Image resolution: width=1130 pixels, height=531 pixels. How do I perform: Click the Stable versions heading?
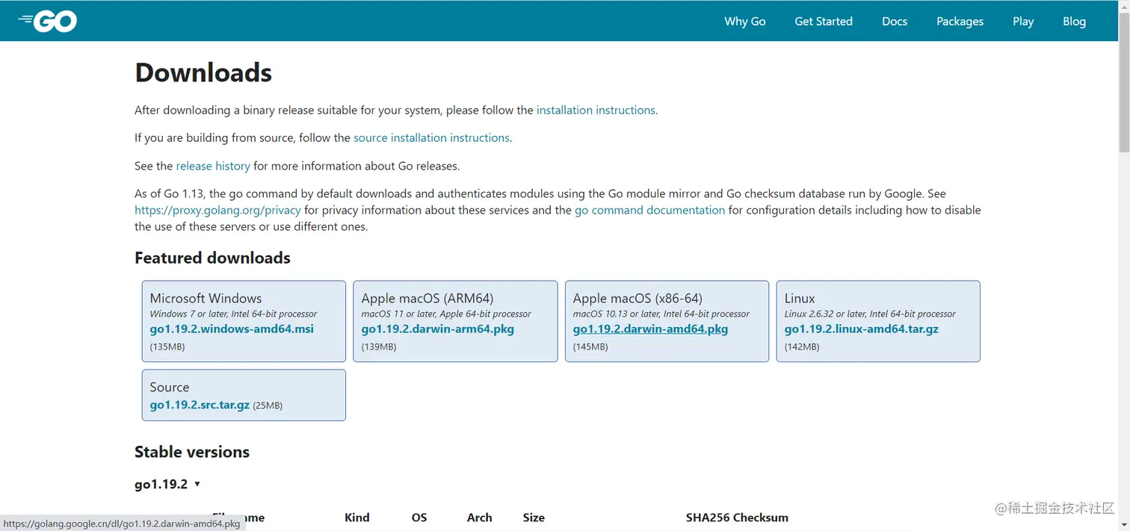click(x=192, y=452)
